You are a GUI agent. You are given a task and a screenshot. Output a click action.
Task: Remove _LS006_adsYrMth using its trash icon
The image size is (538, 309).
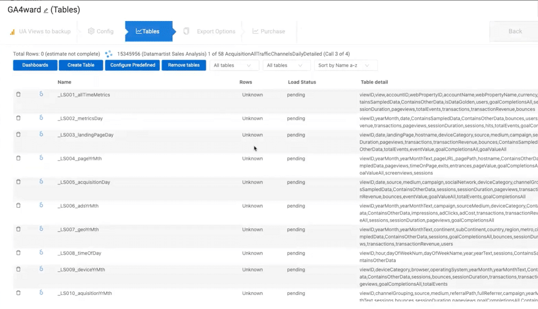(x=18, y=206)
